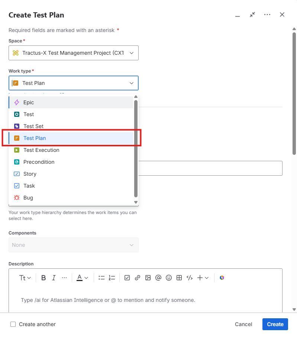Screen dimensions: 297x338
Task: Click the dialog's main vertical scrollbar
Action: pyautogui.click(x=294, y=93)
